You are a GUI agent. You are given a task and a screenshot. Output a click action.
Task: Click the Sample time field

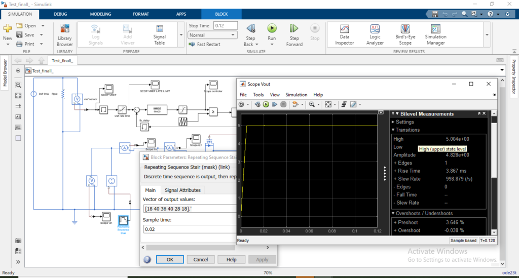(190, 229)
